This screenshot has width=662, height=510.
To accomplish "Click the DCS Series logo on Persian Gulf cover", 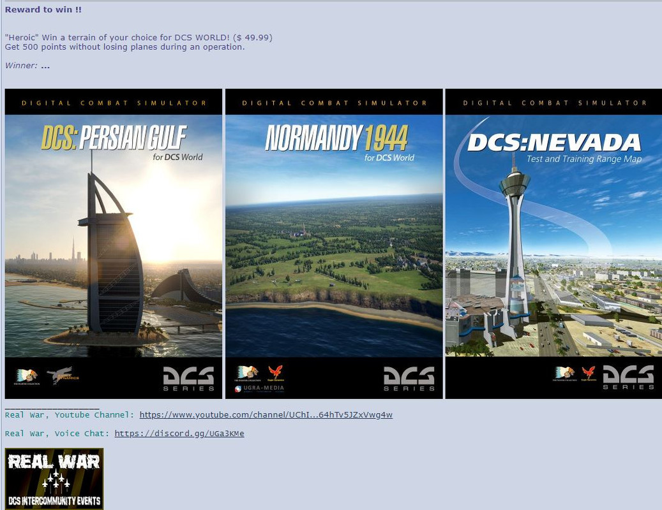I will point(189,379).
